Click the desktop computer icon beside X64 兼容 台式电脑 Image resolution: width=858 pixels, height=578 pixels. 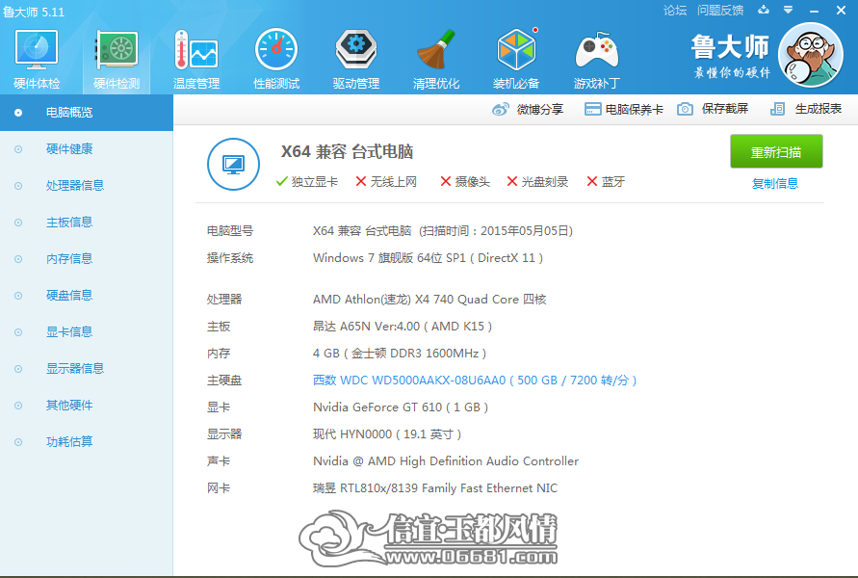[234, 164]
